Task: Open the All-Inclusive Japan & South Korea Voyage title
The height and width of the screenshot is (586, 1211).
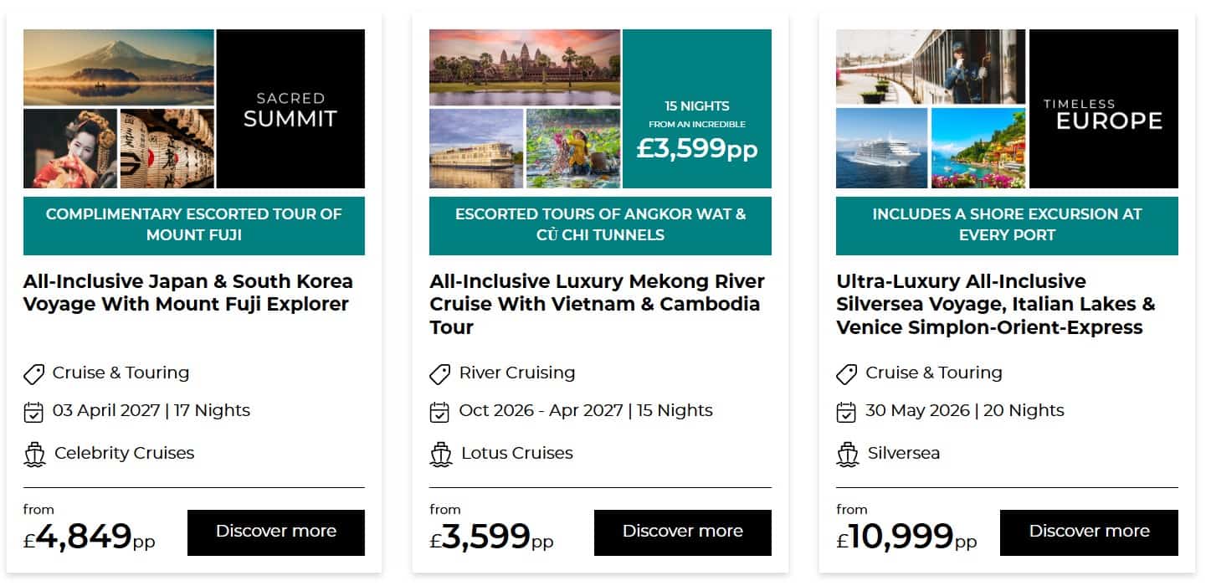Action: point(188,293)
